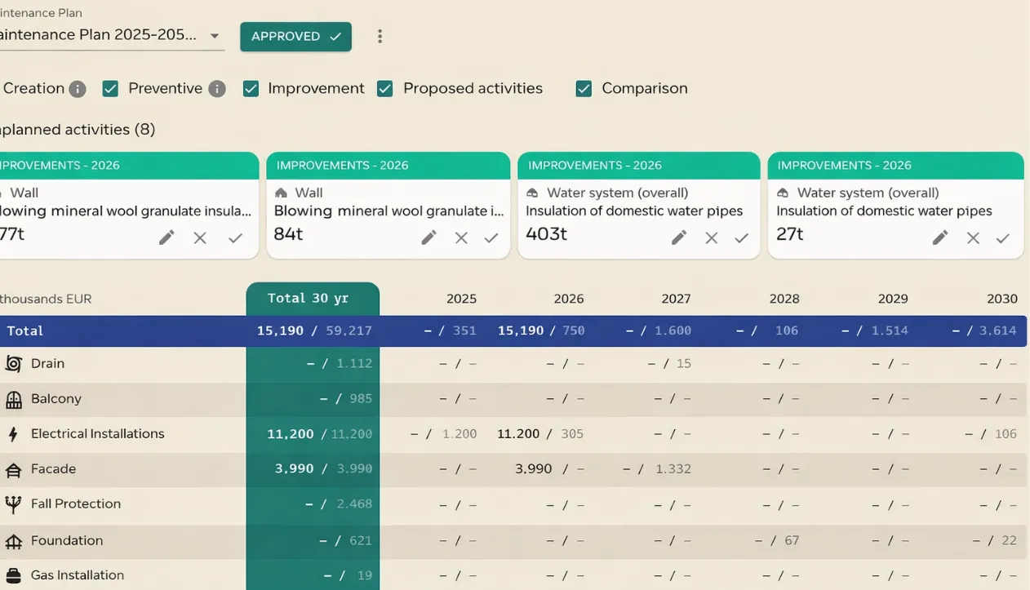Select the 2028 column header
1030x590 pixels.
(x=784, y=299)
